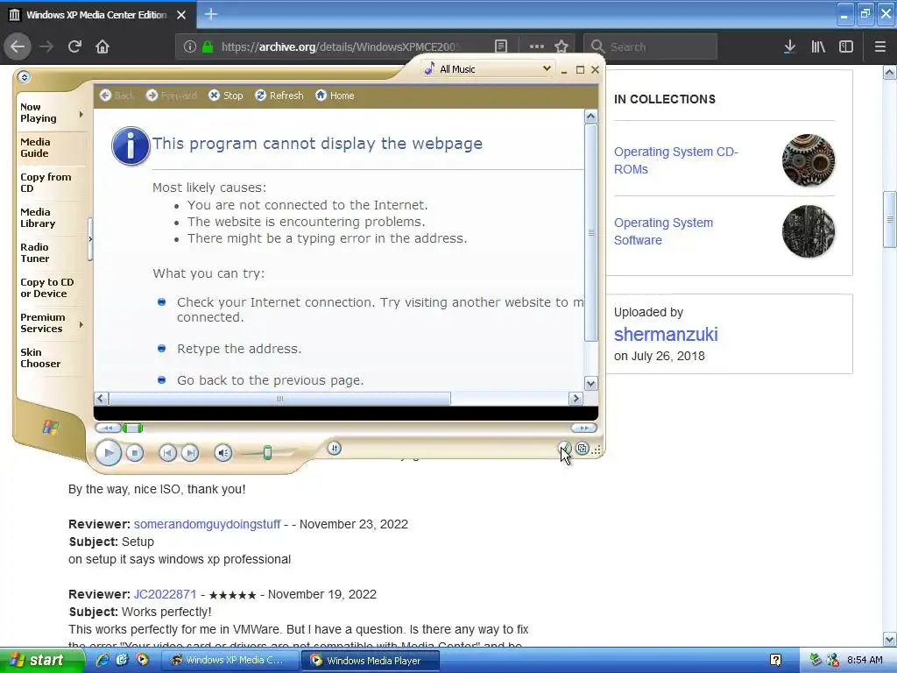Click the Fast Forward button on seek bar

point(583,428)
